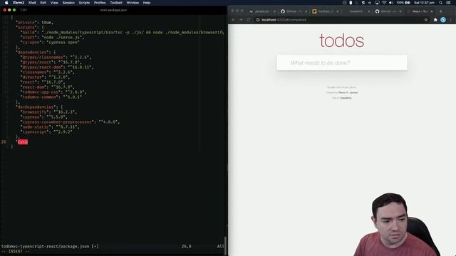456x256 pixels.
Task: Open the View menu
Action: point(54,3)
